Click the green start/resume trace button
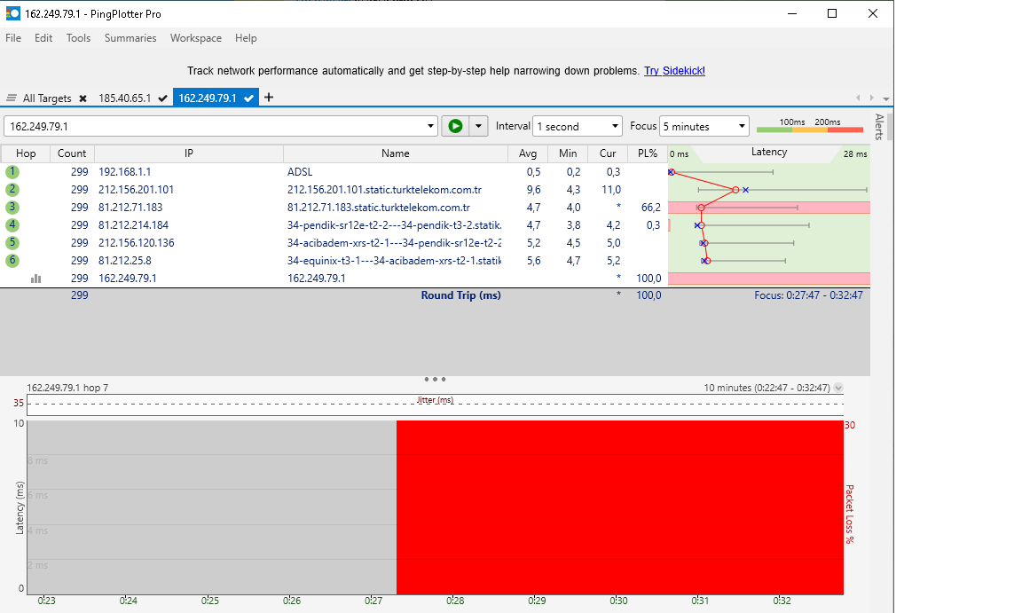1022x613 pixels. point(456,126)
